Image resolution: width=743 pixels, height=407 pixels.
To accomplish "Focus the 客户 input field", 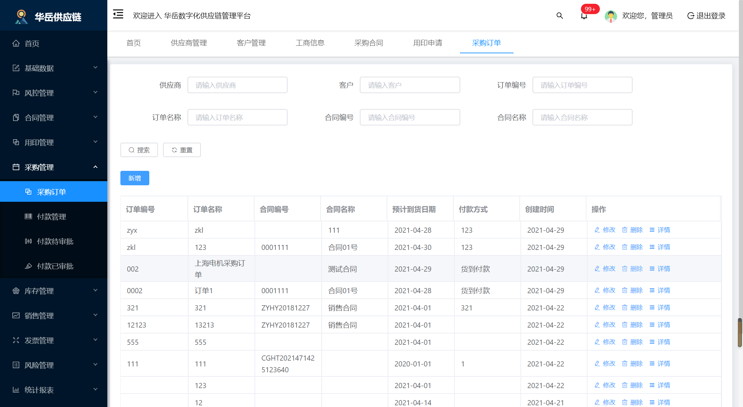I will 410,85.
